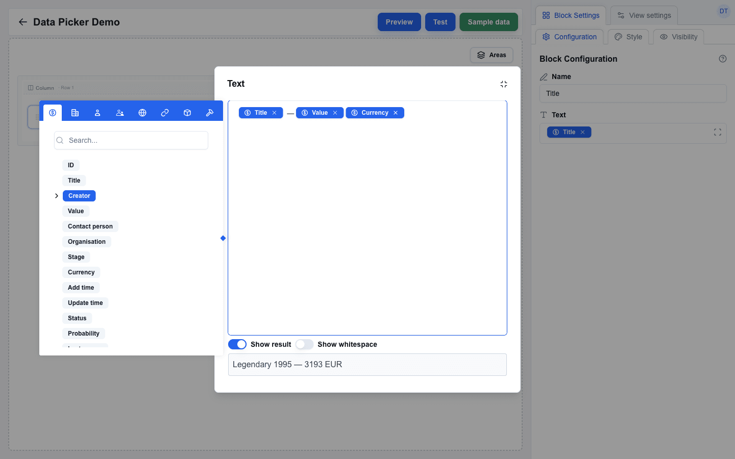This screenshot has width=735, height=459.
Task: Select the globe icon tab in the picker
Action: [142, 113]
